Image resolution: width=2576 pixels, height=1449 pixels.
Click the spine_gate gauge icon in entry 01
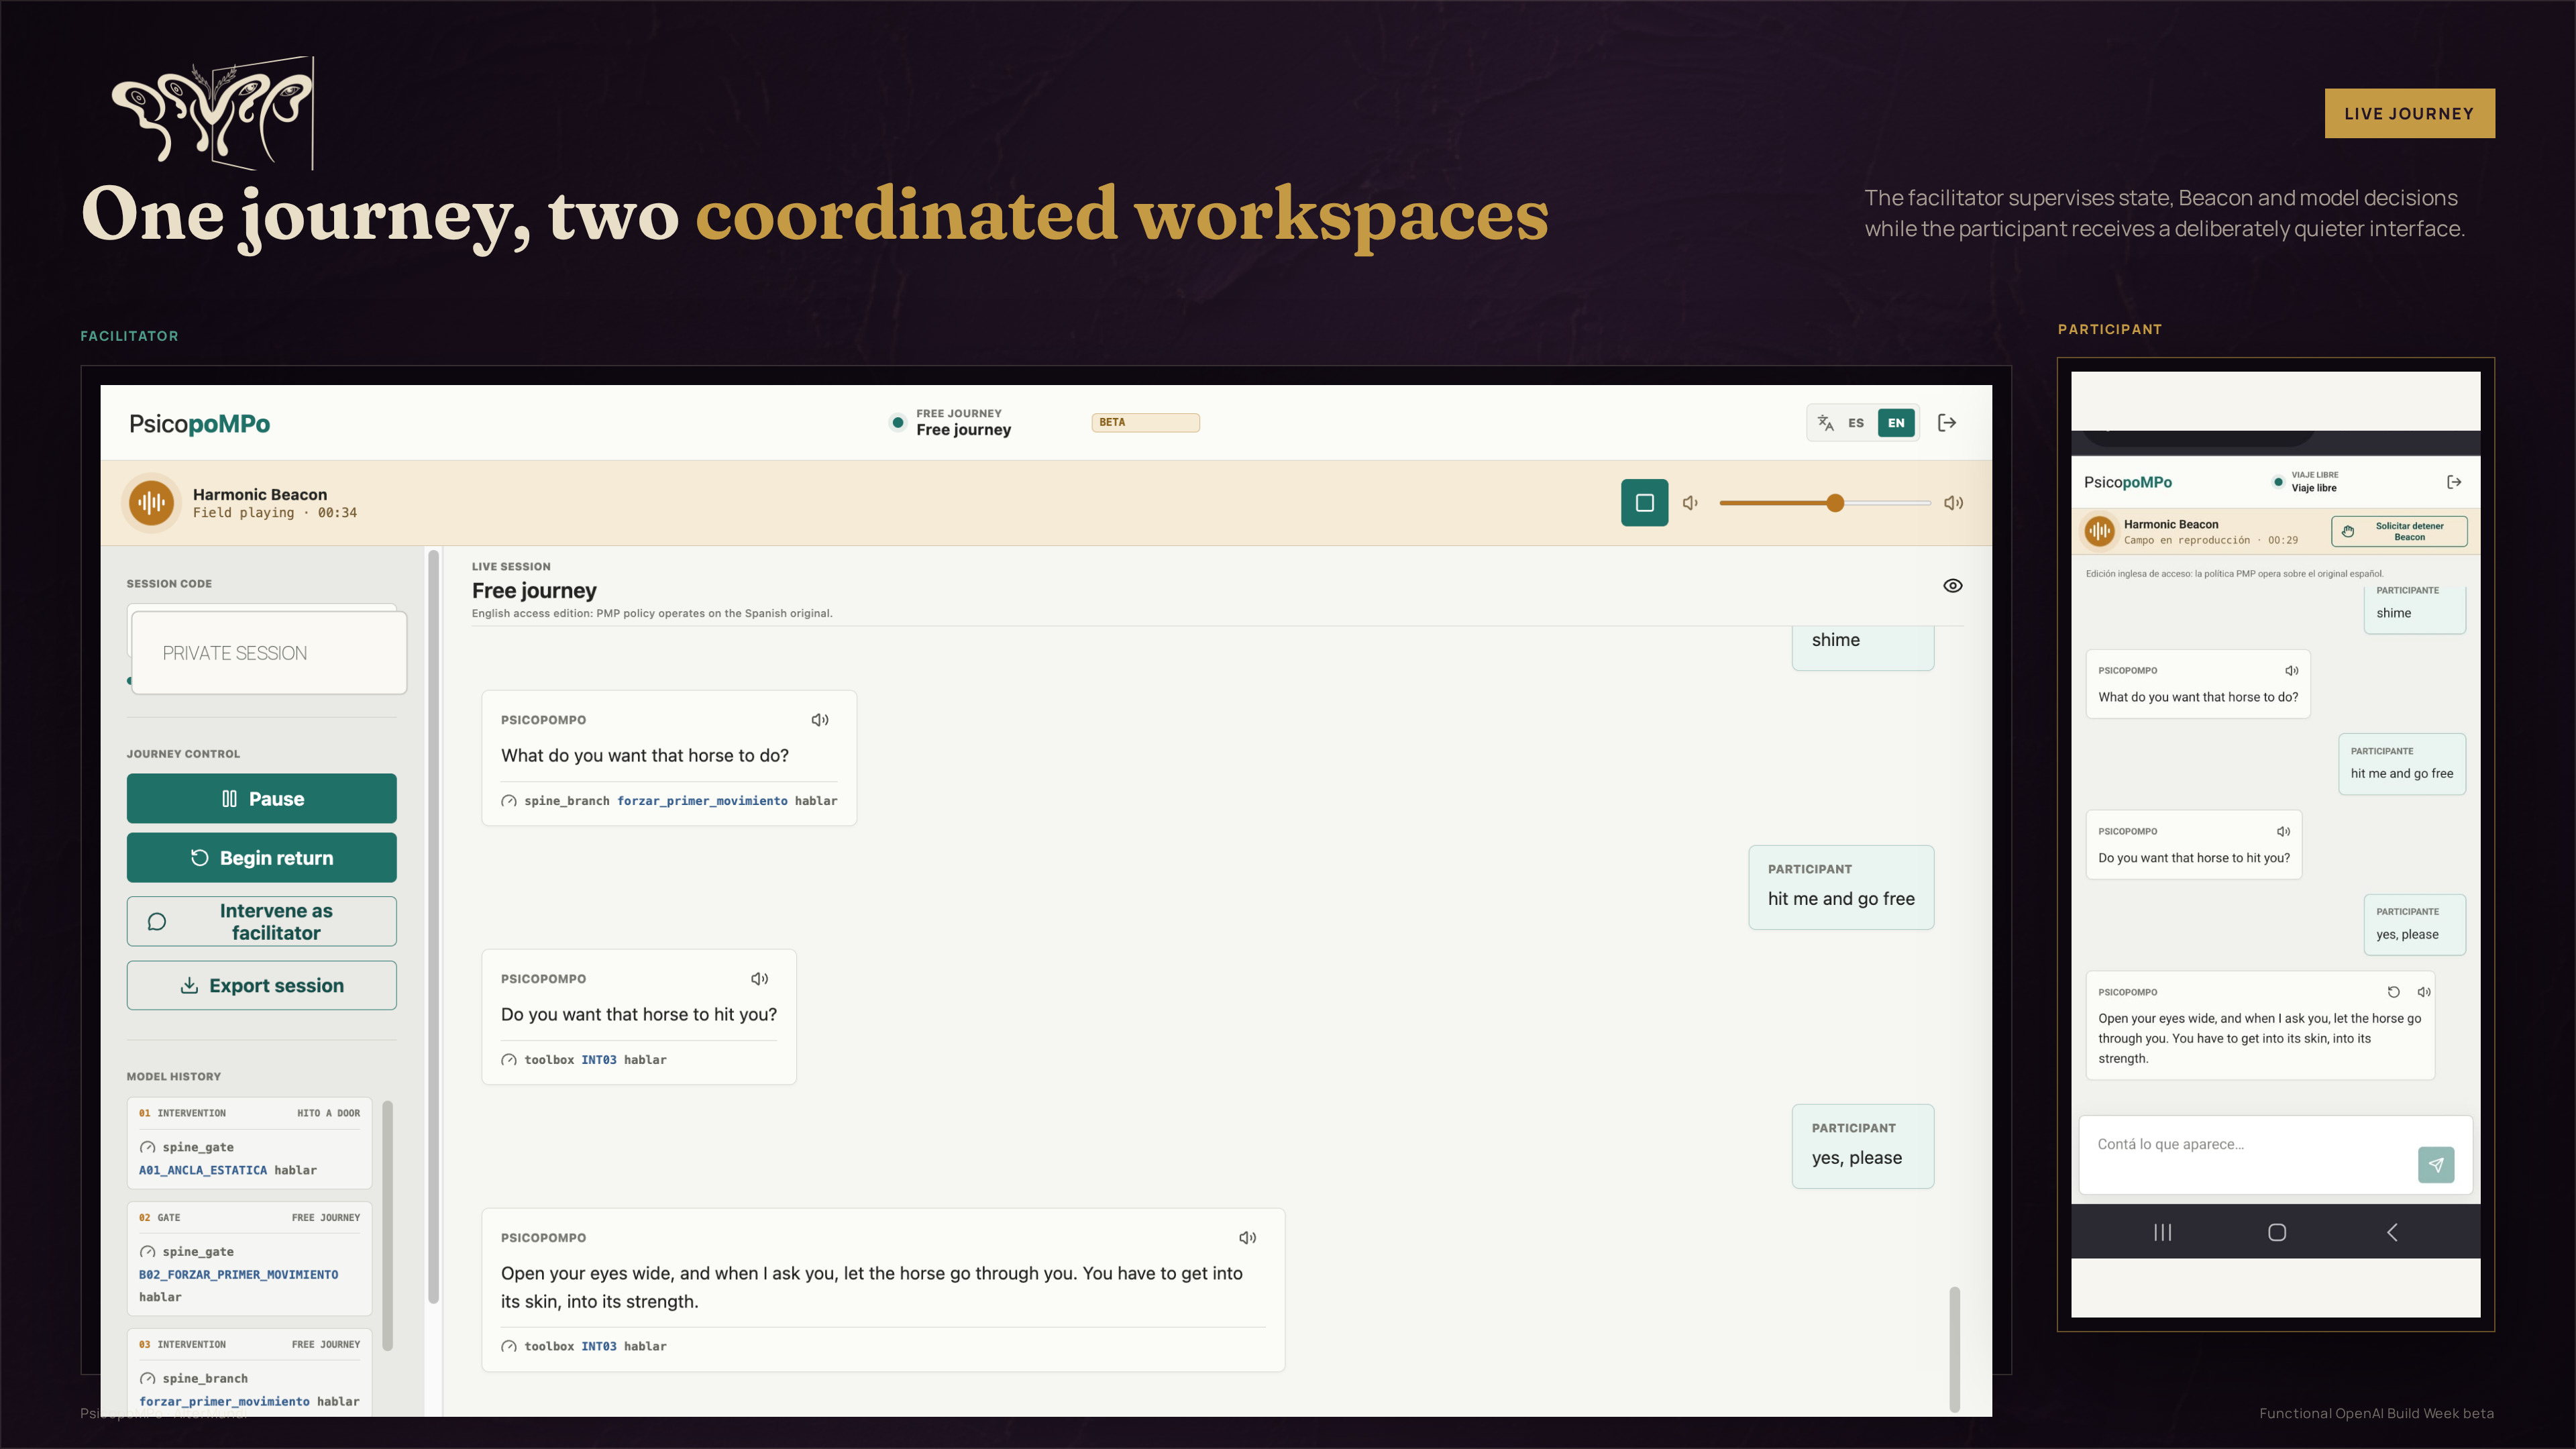click(148, 1148)
